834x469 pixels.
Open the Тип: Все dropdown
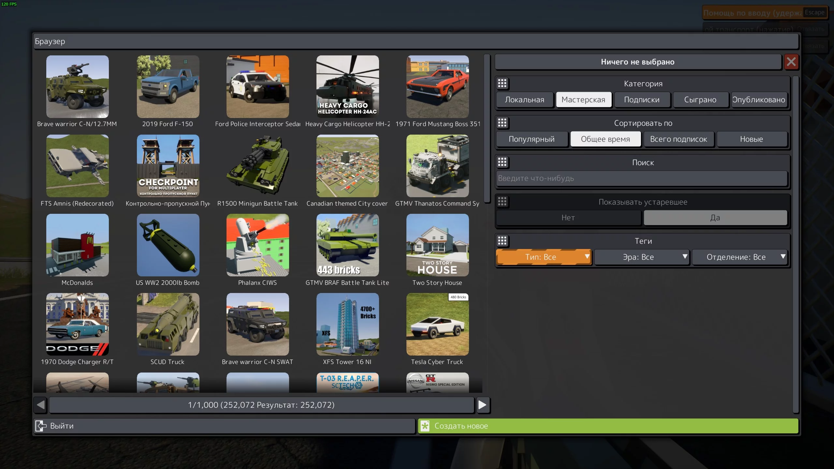[x=543, y=257]
